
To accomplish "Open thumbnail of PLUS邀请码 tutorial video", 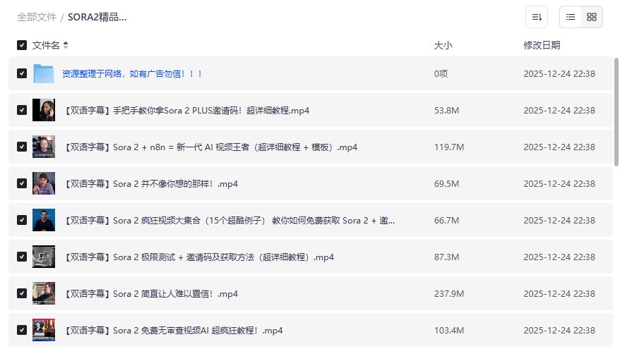I will pyautogui.click(x=44, y=110).
